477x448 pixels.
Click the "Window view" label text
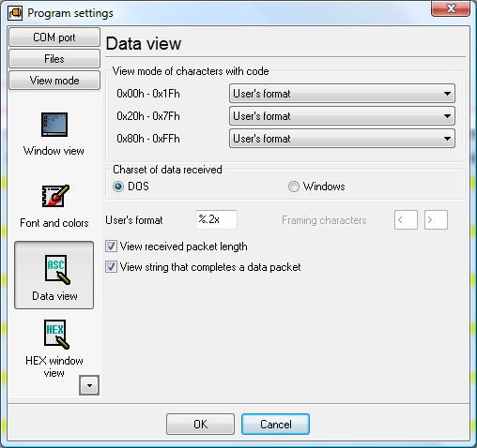pos(54,151)
